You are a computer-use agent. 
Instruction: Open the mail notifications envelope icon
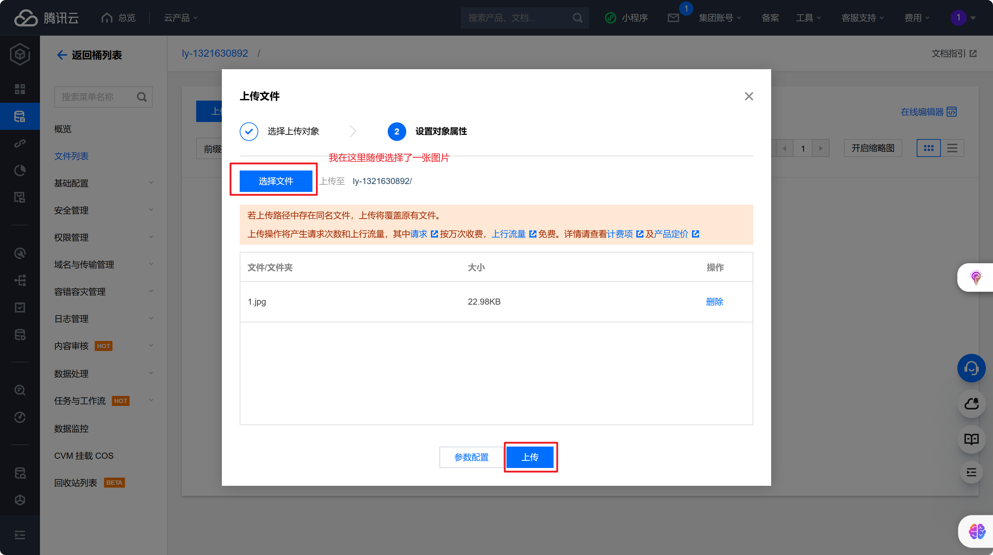point(673,18)
